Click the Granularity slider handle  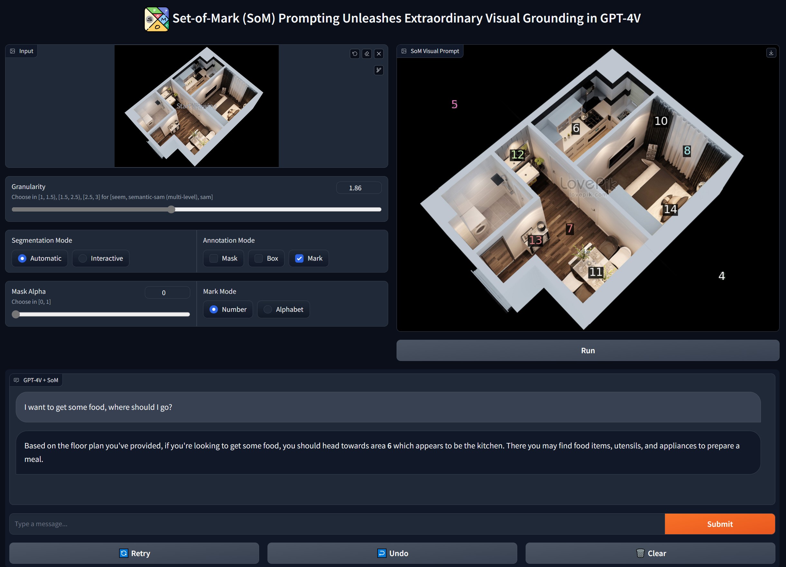171,210
